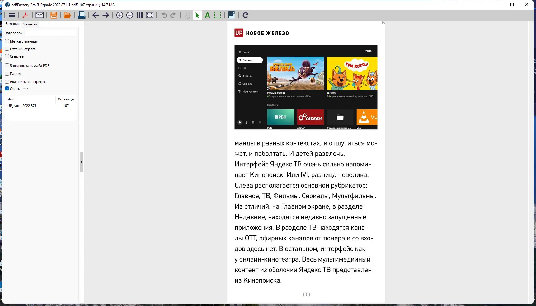536x306 pixels.
Task: Open the multi-page grid view icon
Action: (x=140, y=15)
